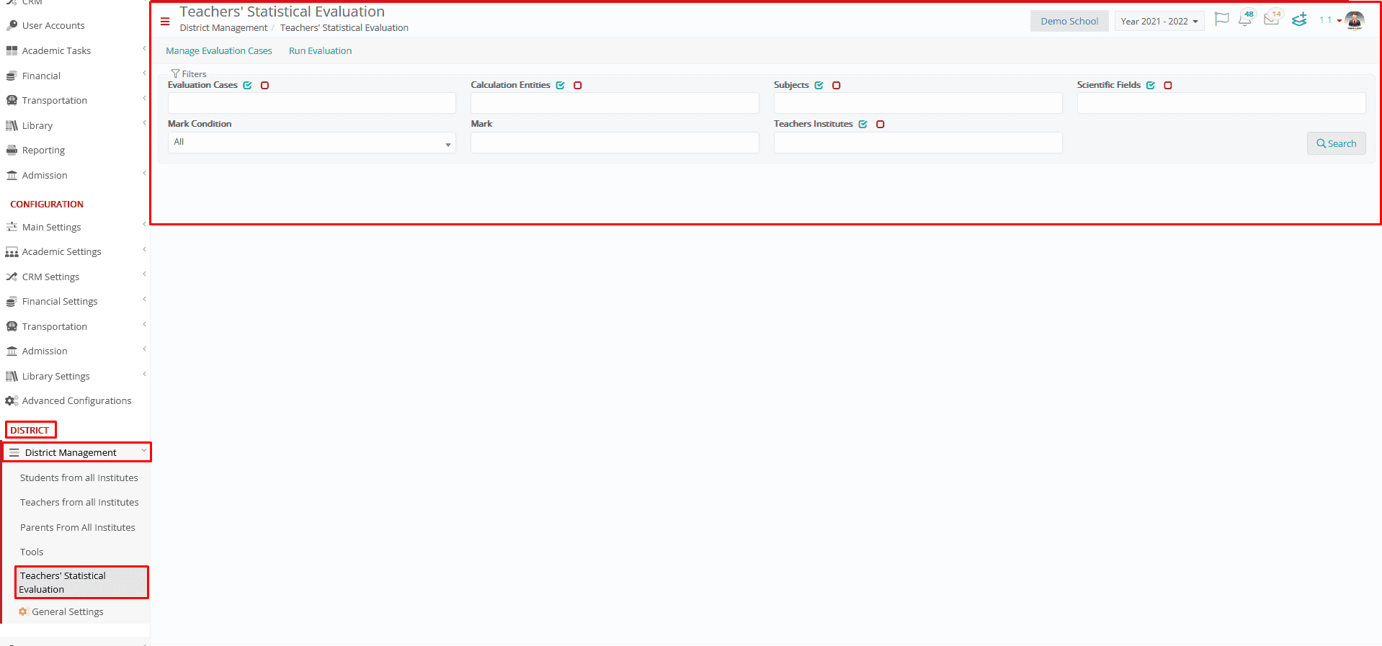Expand the Financial Settings submenu
Screen dimensions: 1382x646
point(144,300)
